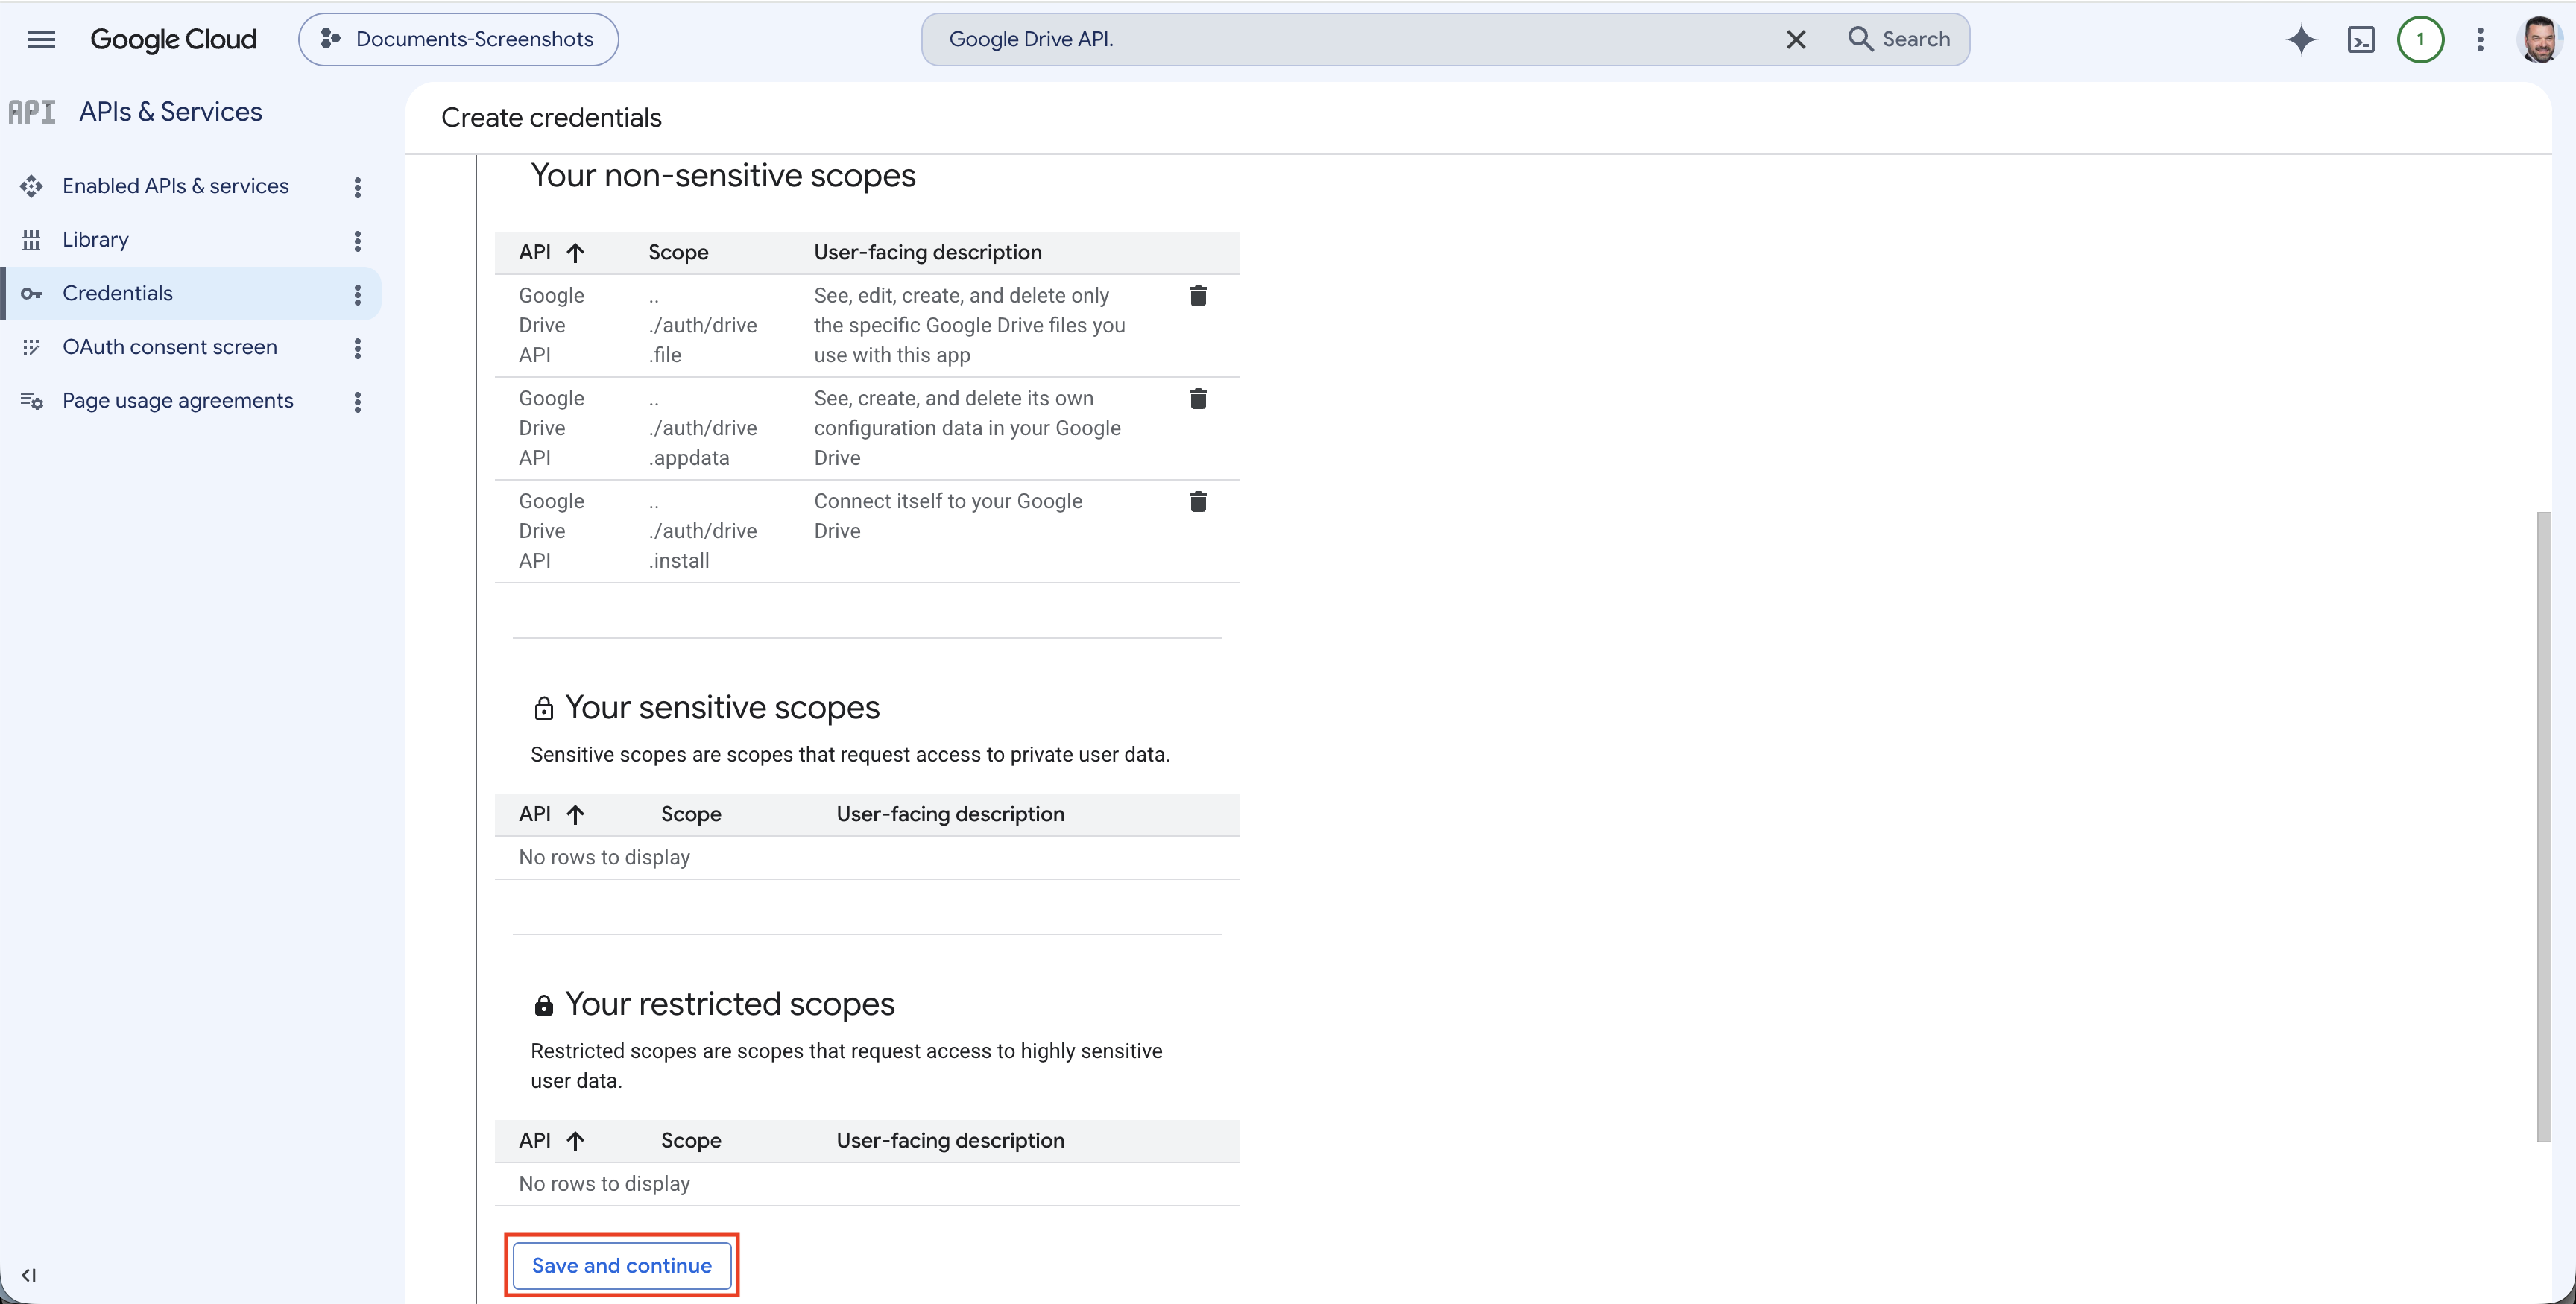Select the ../auth/drive.file scope cell
Image resolution: width=2576 pixels, height=1304 pixels.
pos(702,325)
